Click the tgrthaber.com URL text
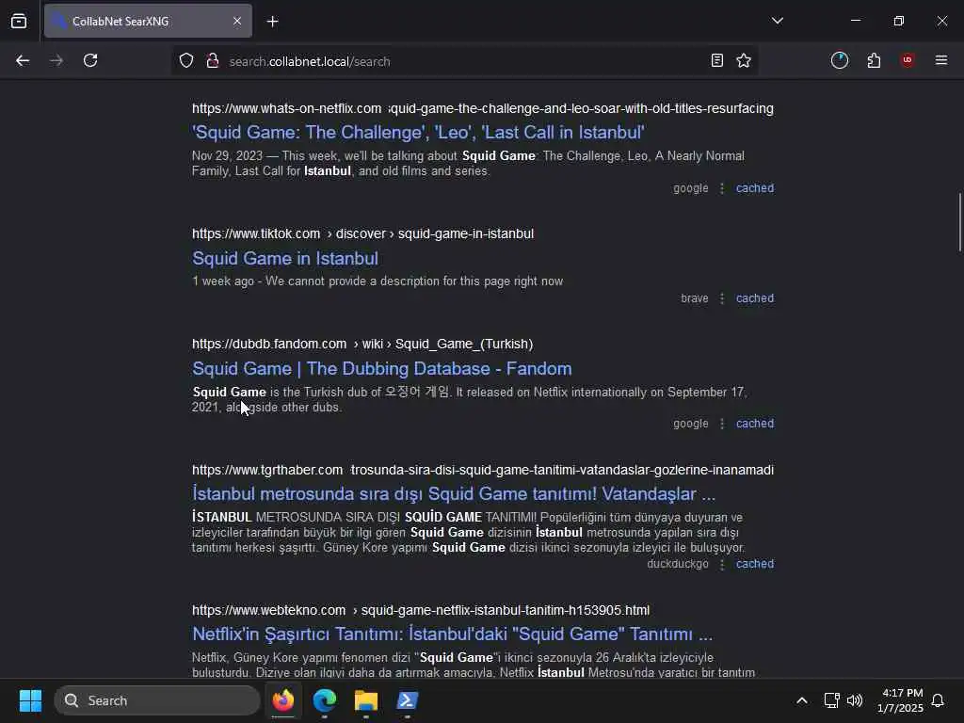964x723 pixels. pyautogui.click(x=483, y=470)
